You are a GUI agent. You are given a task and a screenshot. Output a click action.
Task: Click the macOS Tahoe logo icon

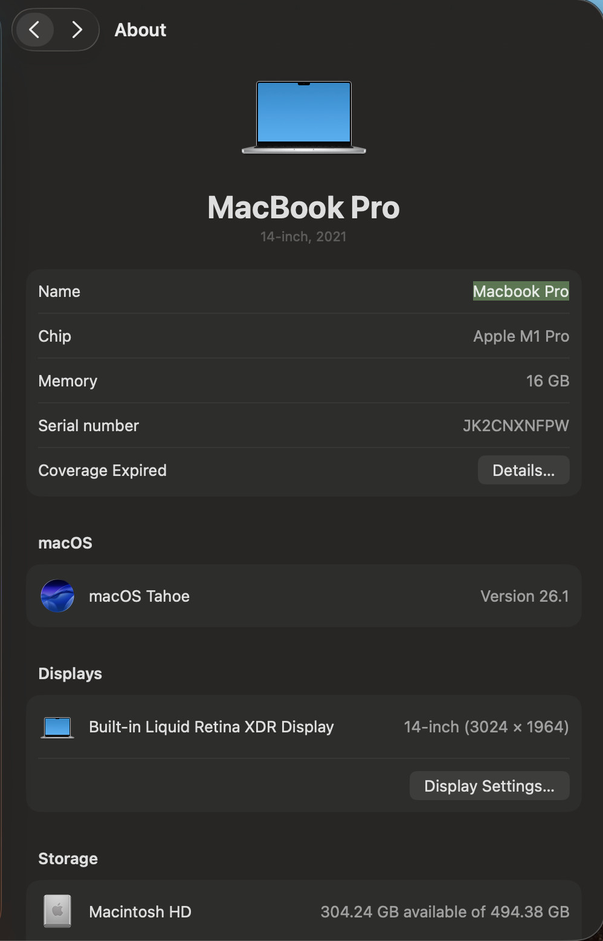tap(57, 596)
